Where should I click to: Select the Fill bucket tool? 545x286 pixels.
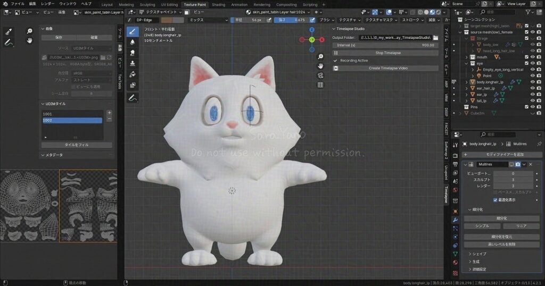(133, 74)
